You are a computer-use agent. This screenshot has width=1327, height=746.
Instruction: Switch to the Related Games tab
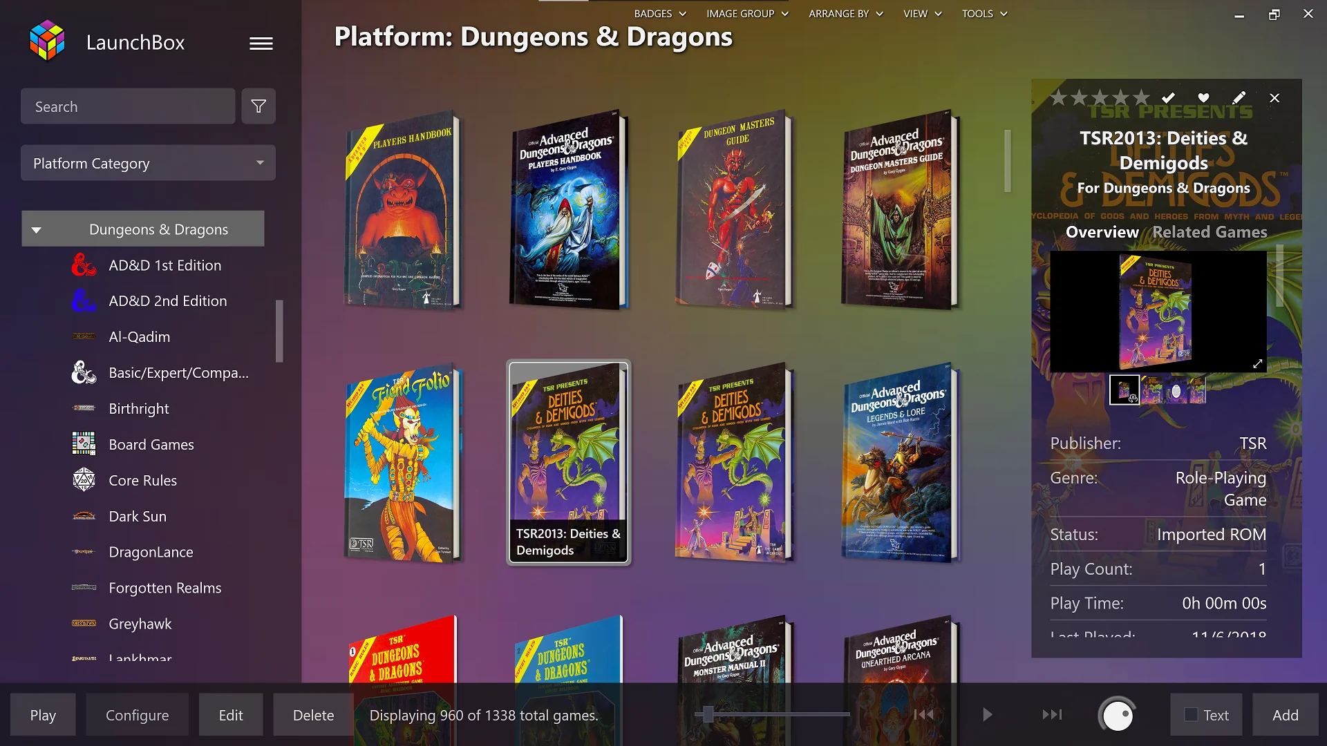[x=1210, y=232]
